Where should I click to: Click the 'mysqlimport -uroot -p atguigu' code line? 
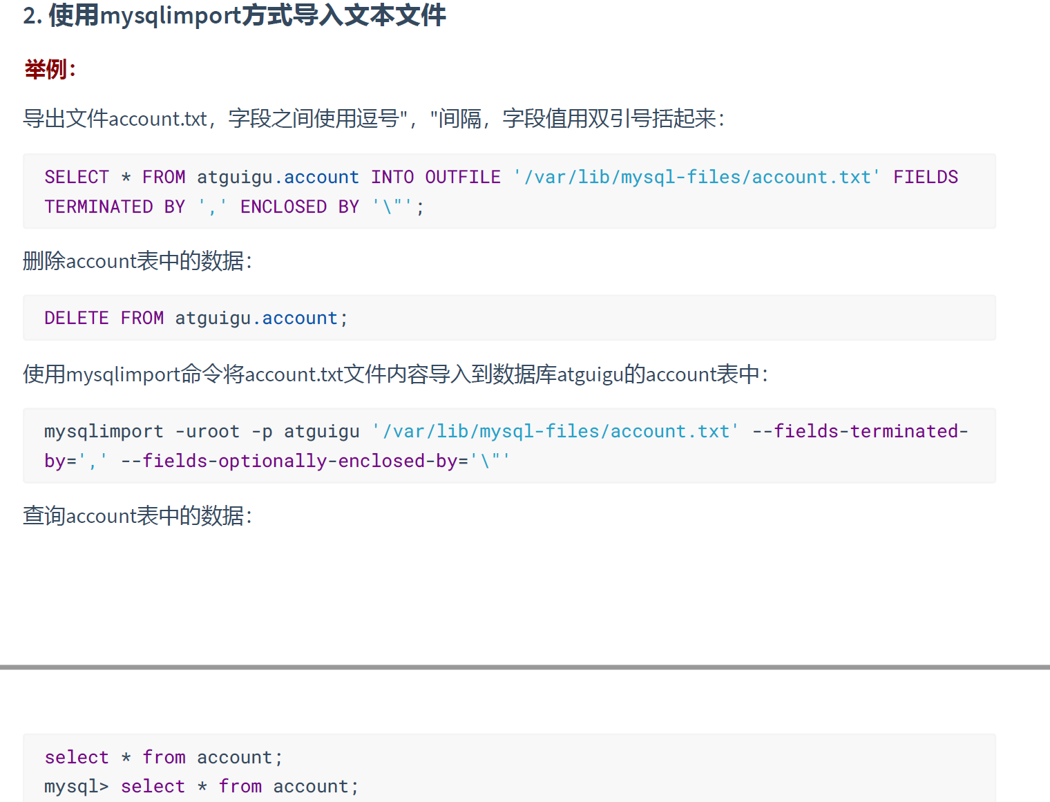(506, 432)
